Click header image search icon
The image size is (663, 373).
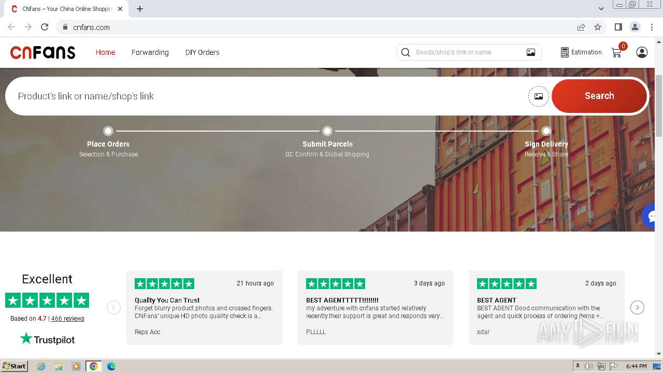[531, 52]
